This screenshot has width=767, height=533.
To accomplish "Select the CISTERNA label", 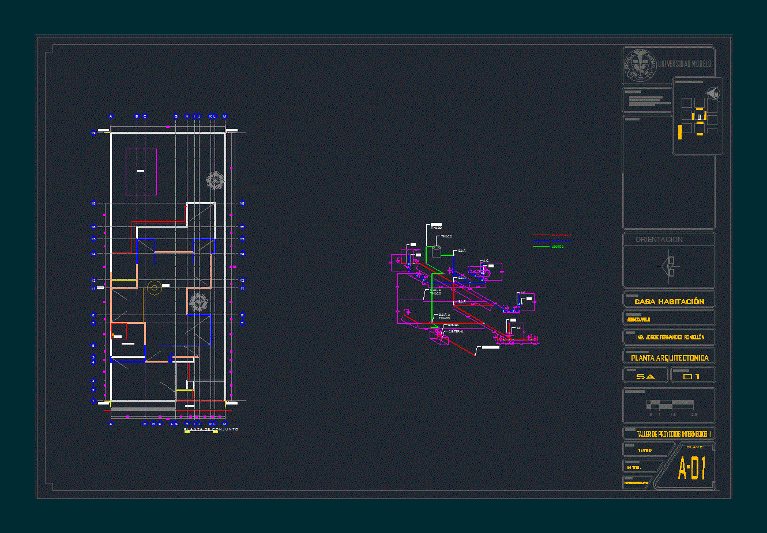I will (x=456, y=331).
